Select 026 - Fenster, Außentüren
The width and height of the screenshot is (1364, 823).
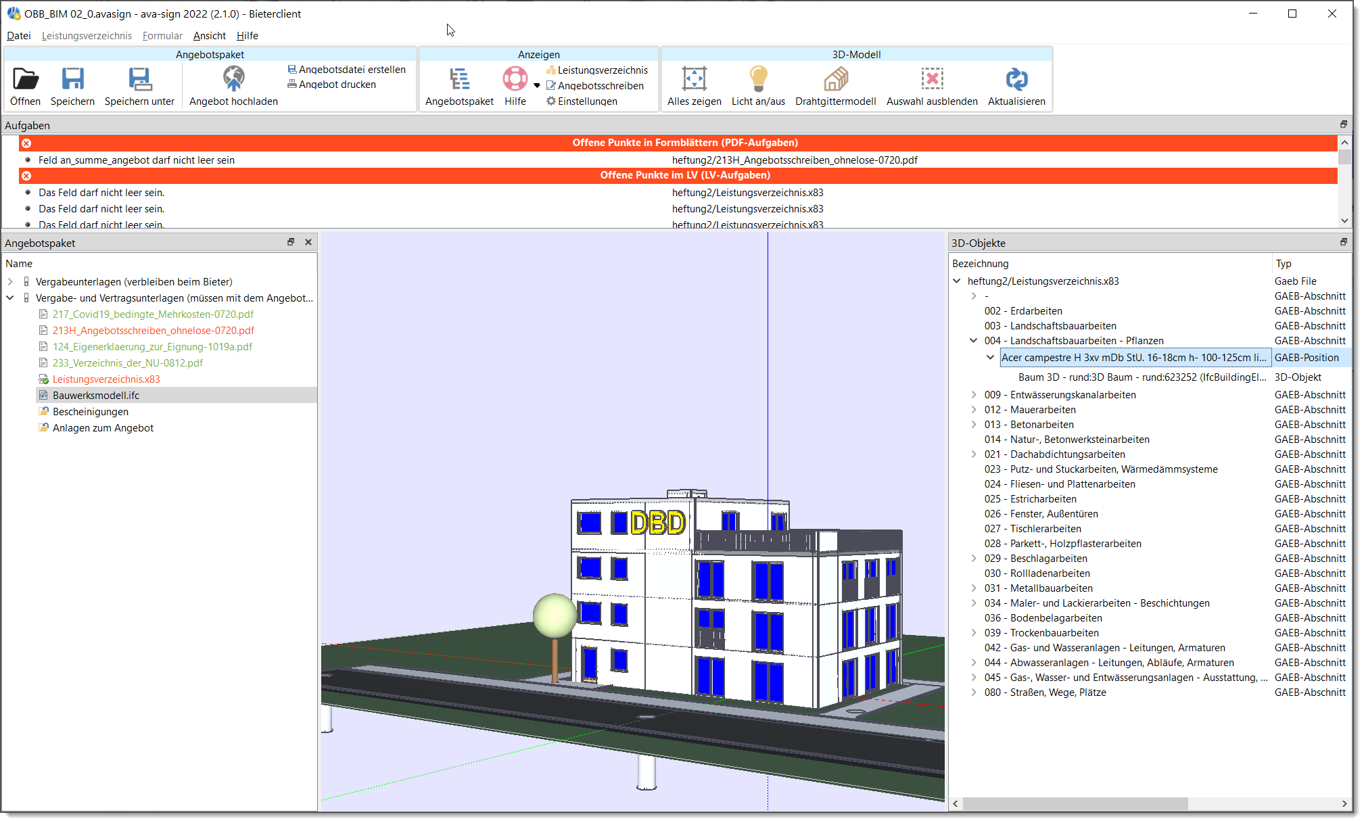[1041, 514]
